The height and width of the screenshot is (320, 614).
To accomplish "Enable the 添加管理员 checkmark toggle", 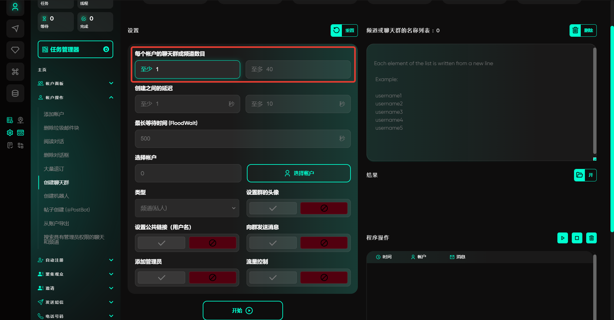I will (x=161, y=278).
